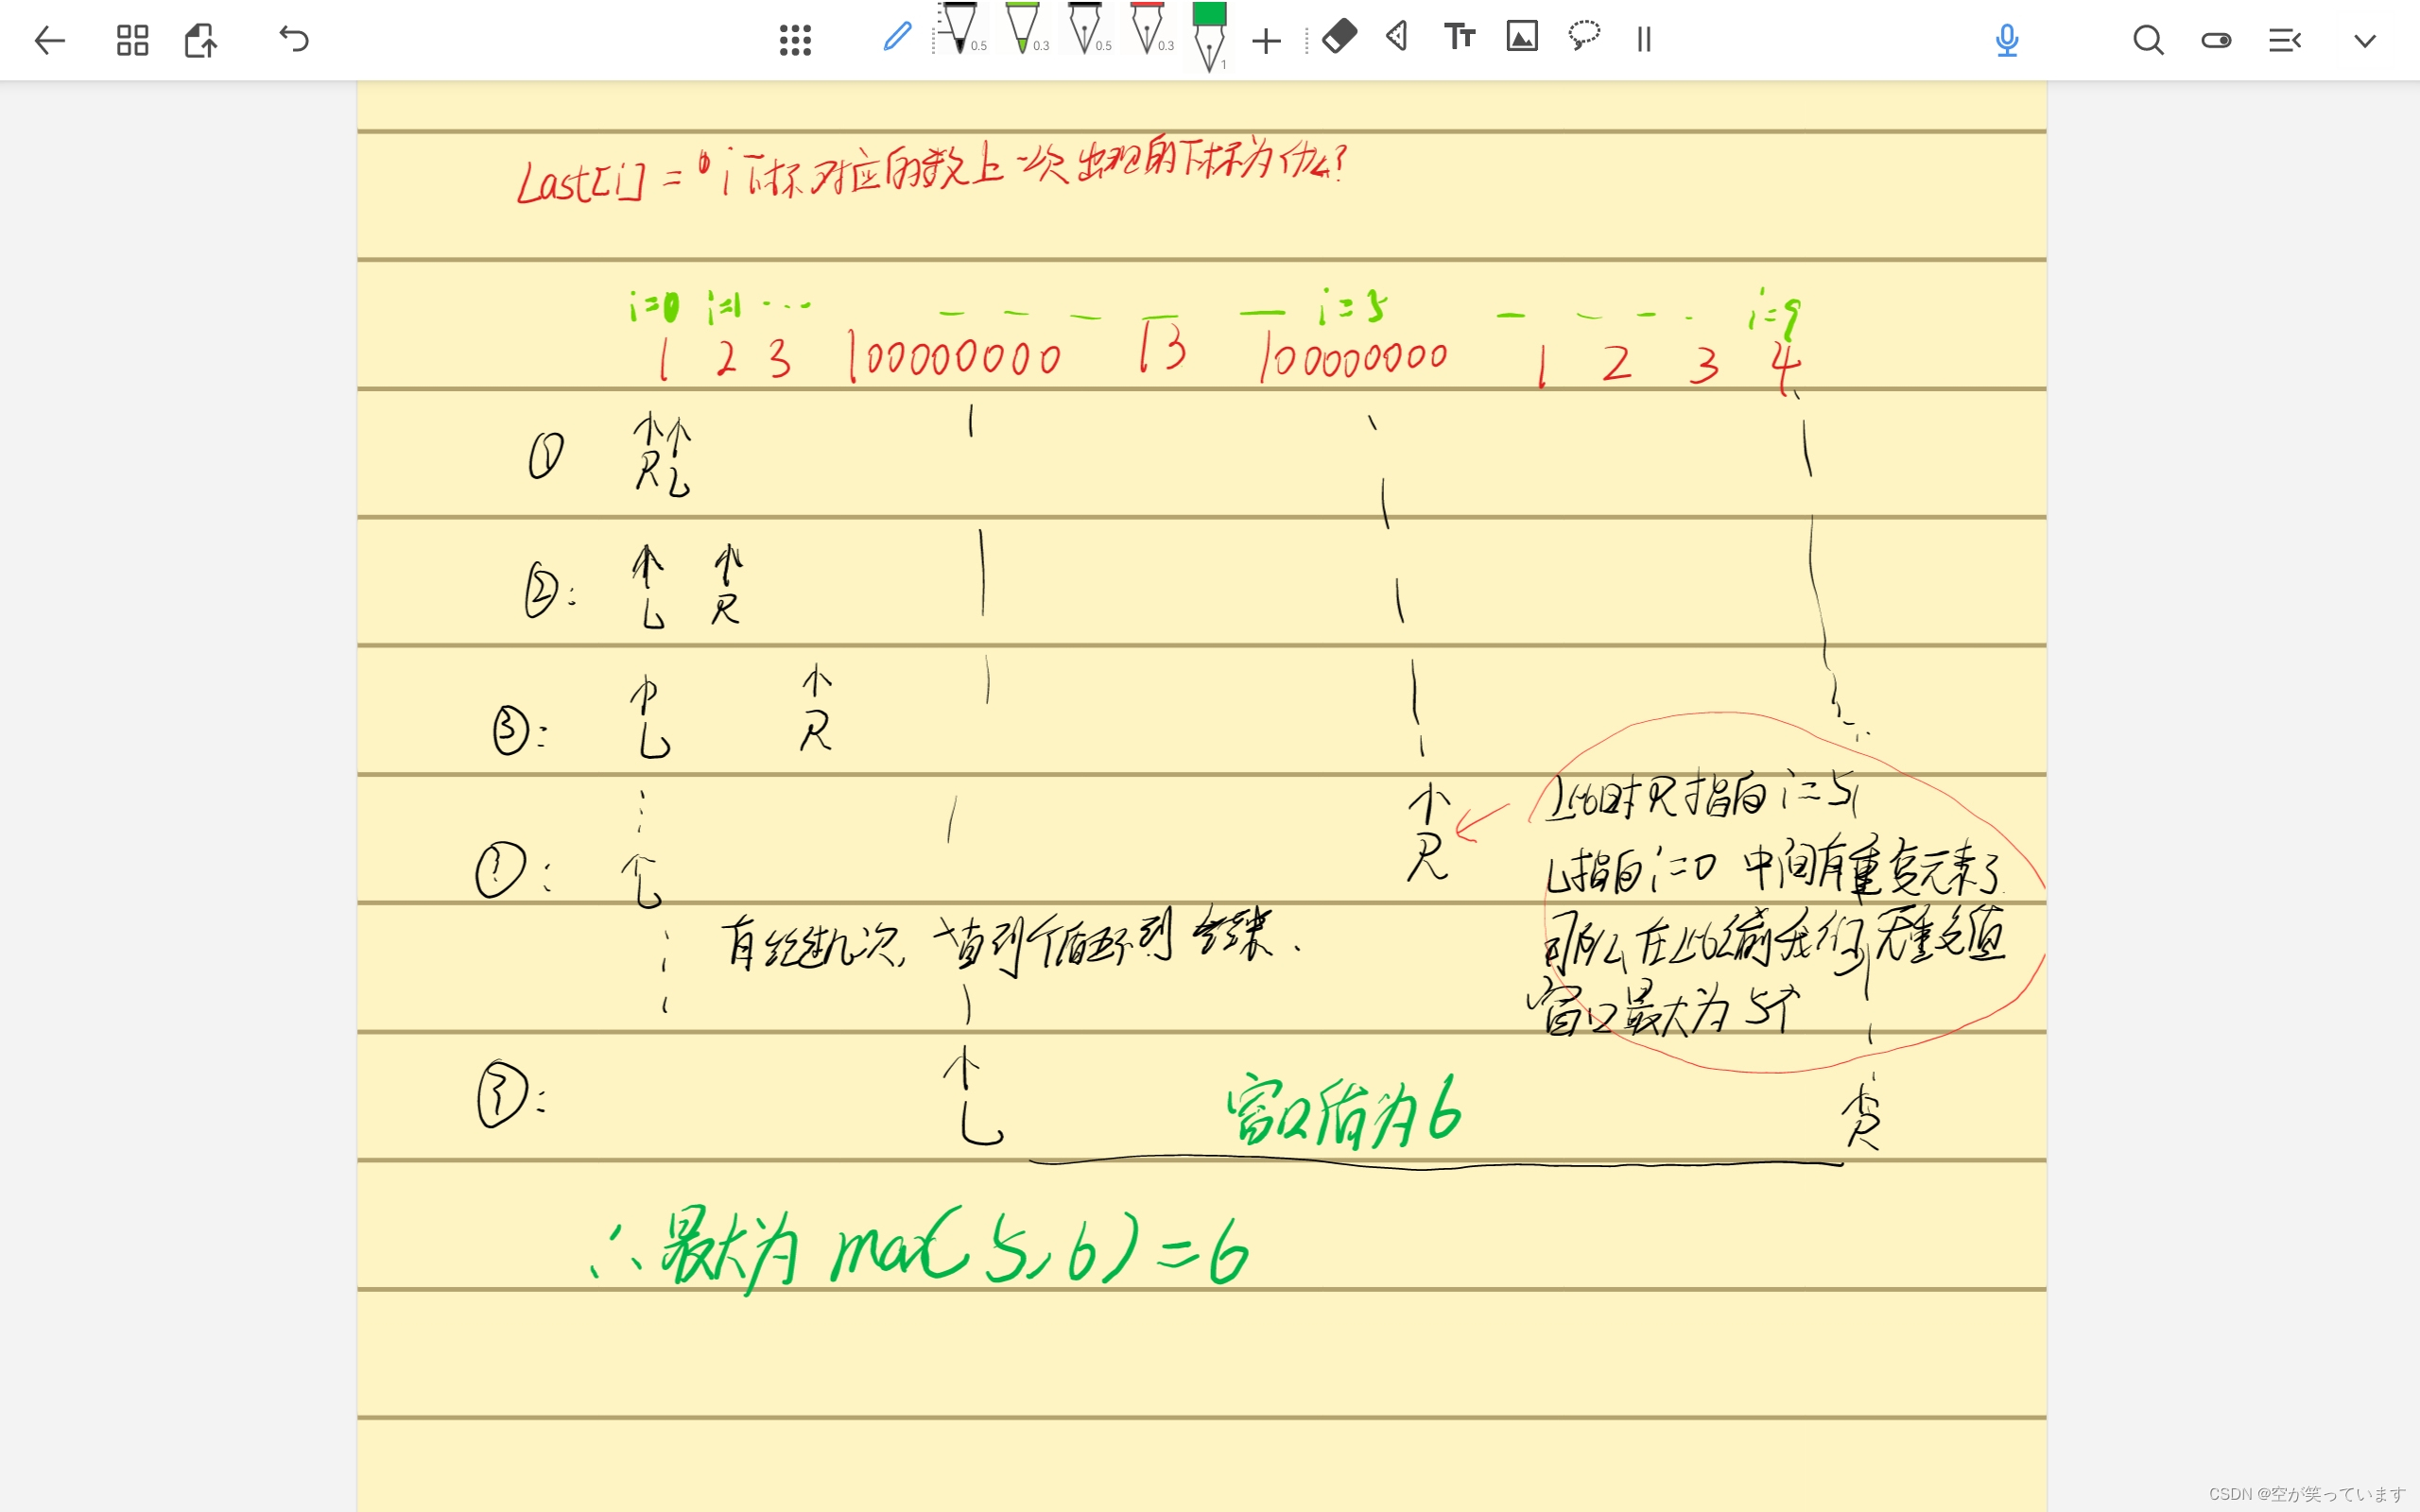The image size is (2420, 1512).
Task: Select the triangle ruler tool
Action: [x=1398, y=37]
